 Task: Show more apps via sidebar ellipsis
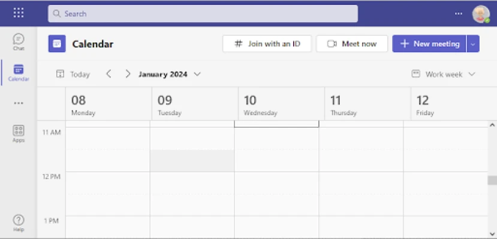19,103
